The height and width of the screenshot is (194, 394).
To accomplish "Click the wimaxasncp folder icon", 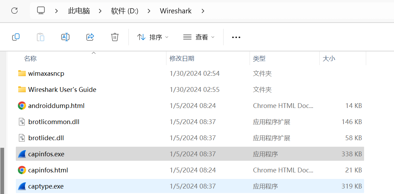I will [22, 73].
